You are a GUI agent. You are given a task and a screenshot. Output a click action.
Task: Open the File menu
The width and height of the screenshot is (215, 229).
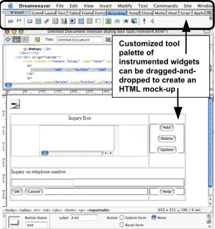[x=60, y=6]
